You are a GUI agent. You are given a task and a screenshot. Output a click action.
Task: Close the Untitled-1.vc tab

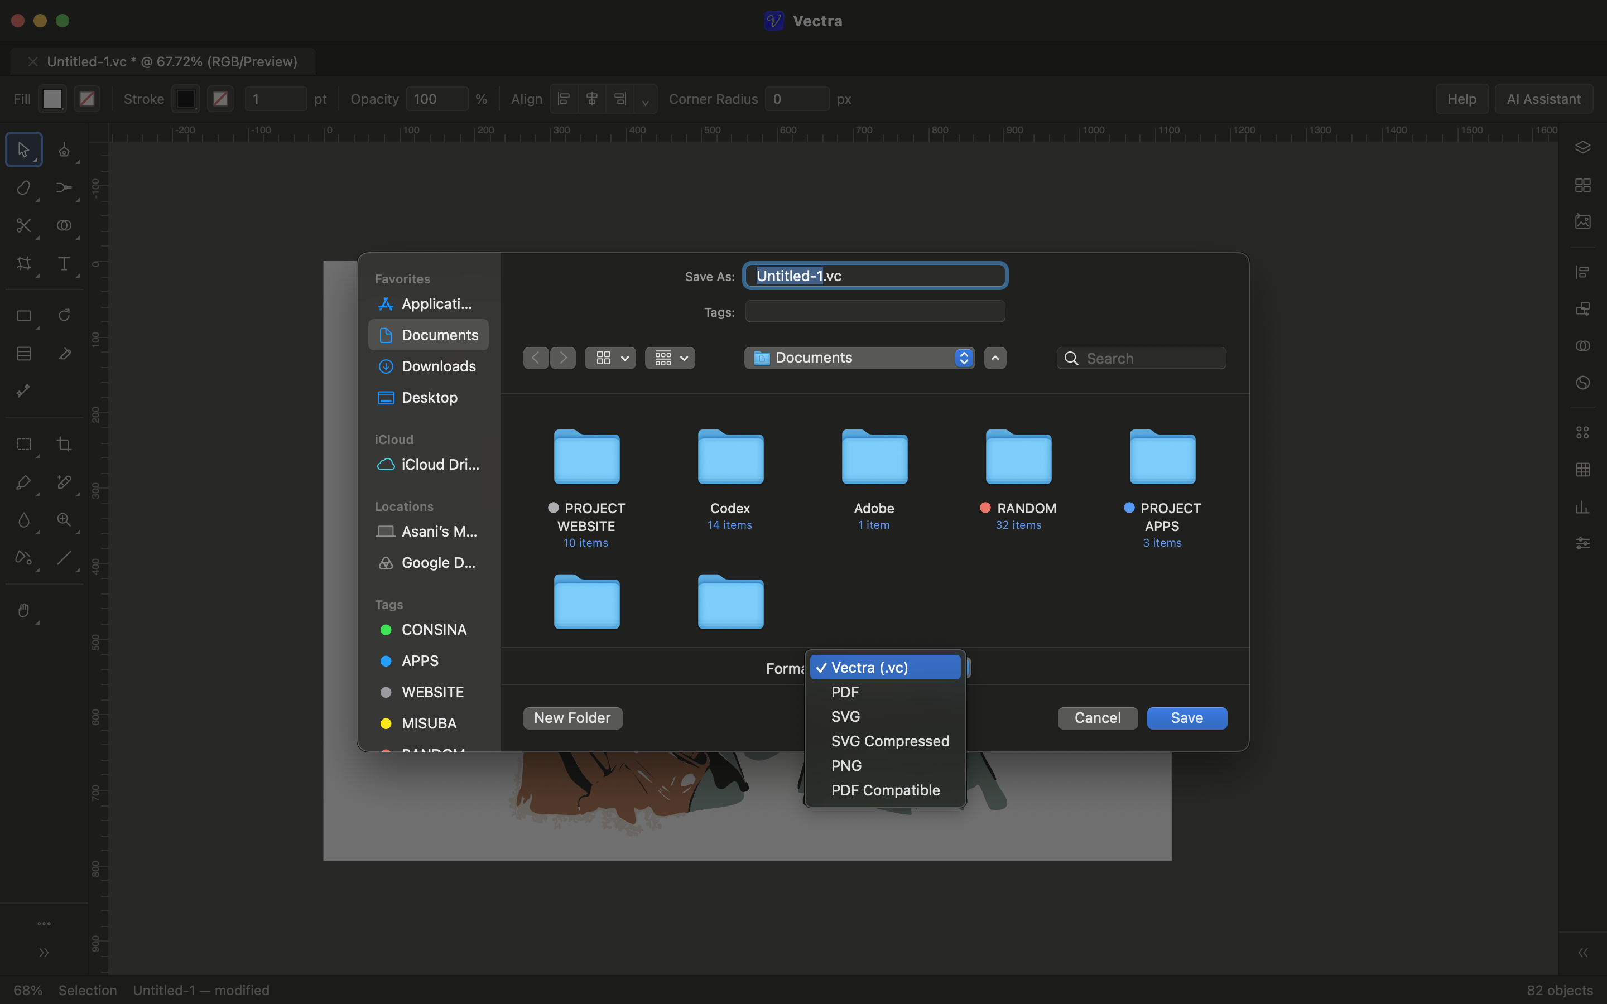coord(32,62)
